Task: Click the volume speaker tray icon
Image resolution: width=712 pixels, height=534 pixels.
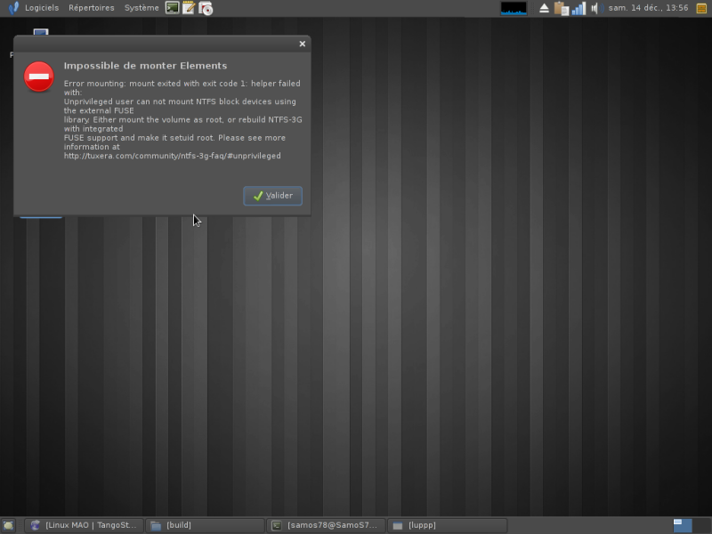Action: [596, 8]
